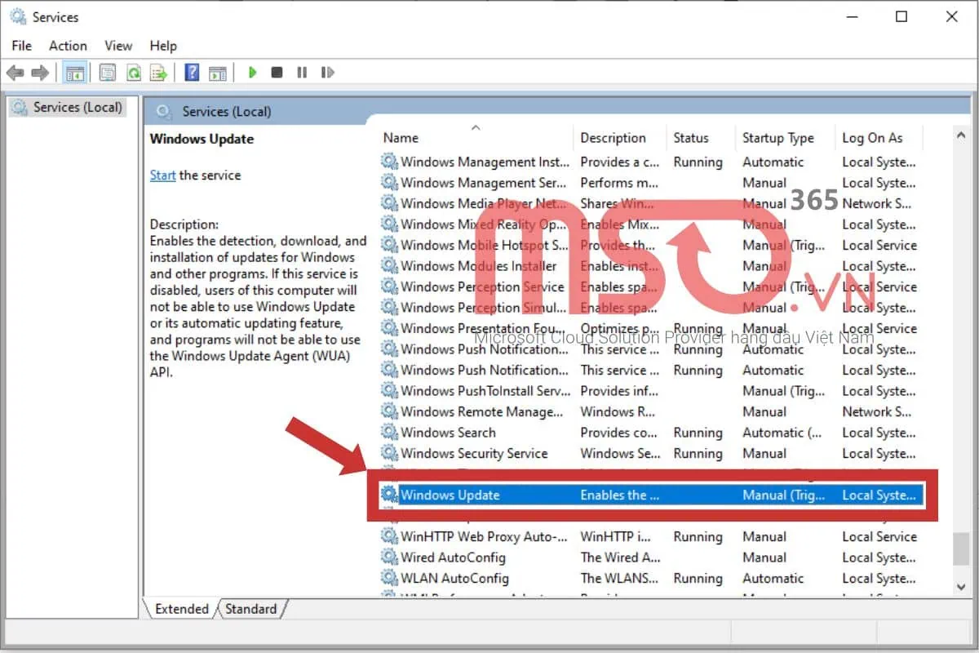This screenshot has width=979, height=653.
Task: Click the Export List toolbar icon
Action: click(x=158, y=73)
